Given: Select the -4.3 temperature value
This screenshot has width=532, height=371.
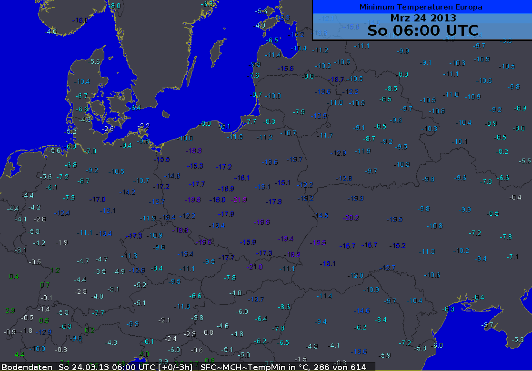Looking at the screenshot, I should click(311, 346).
